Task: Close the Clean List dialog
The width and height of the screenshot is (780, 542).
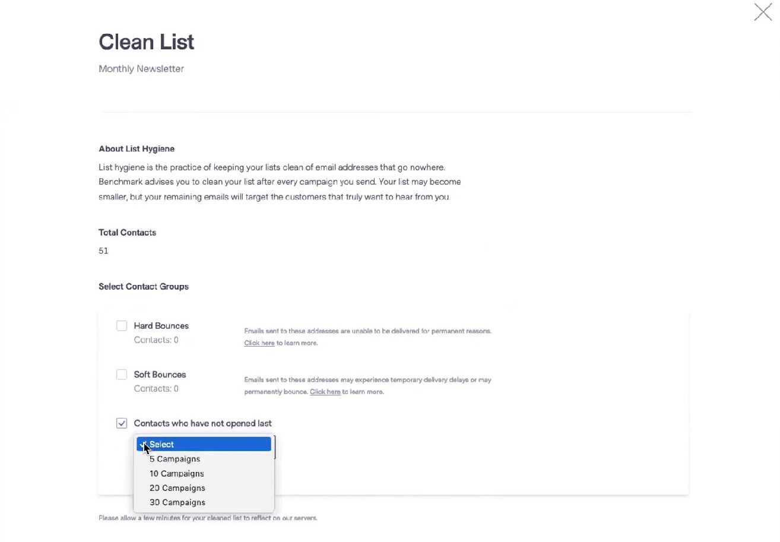Action: point(762,12)
